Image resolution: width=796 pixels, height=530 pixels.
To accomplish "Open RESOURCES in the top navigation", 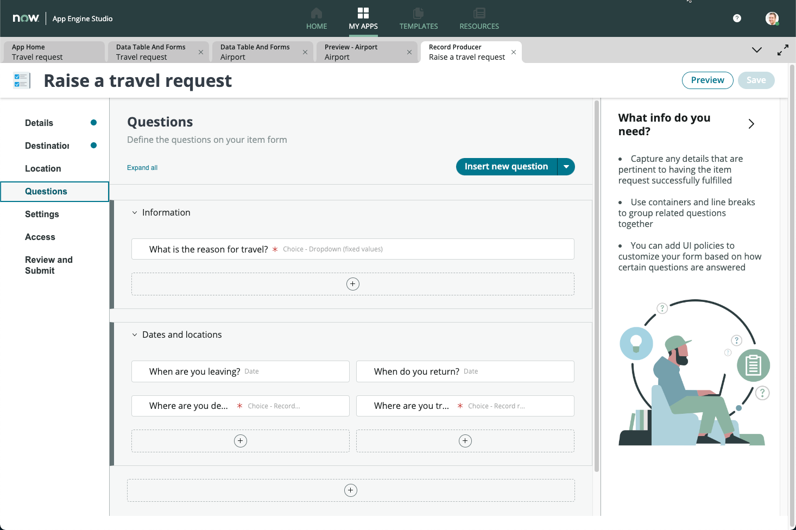I will (x=479, y=18).
